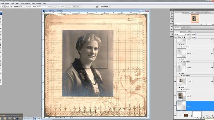214x120 pixels.
Task: Select the Add to selection mode icon
Action: (7, 7)
